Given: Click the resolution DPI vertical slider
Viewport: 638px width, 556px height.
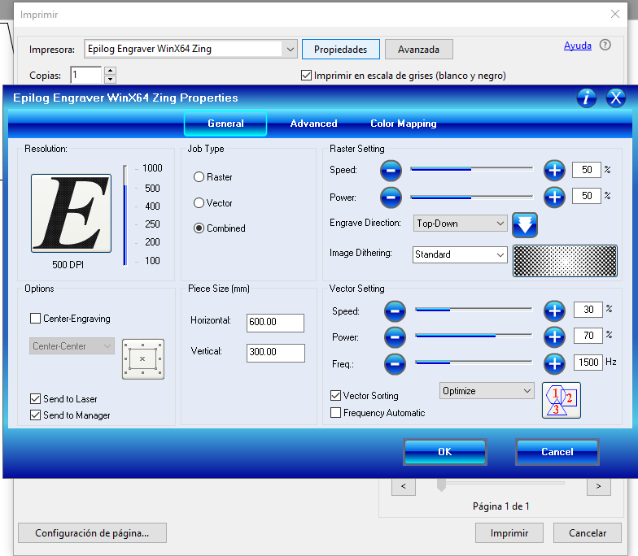Looking at the screenshot, I should [125, 215].
